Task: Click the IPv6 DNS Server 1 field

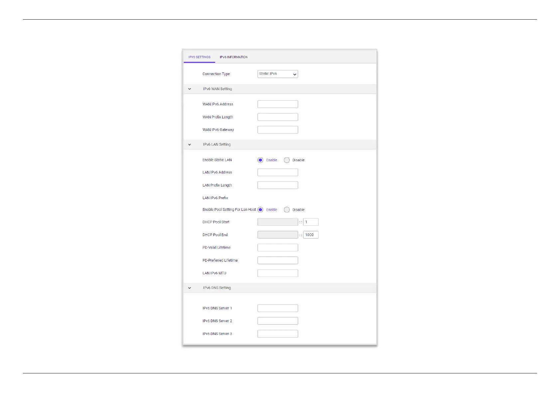Action: (278, 308)
